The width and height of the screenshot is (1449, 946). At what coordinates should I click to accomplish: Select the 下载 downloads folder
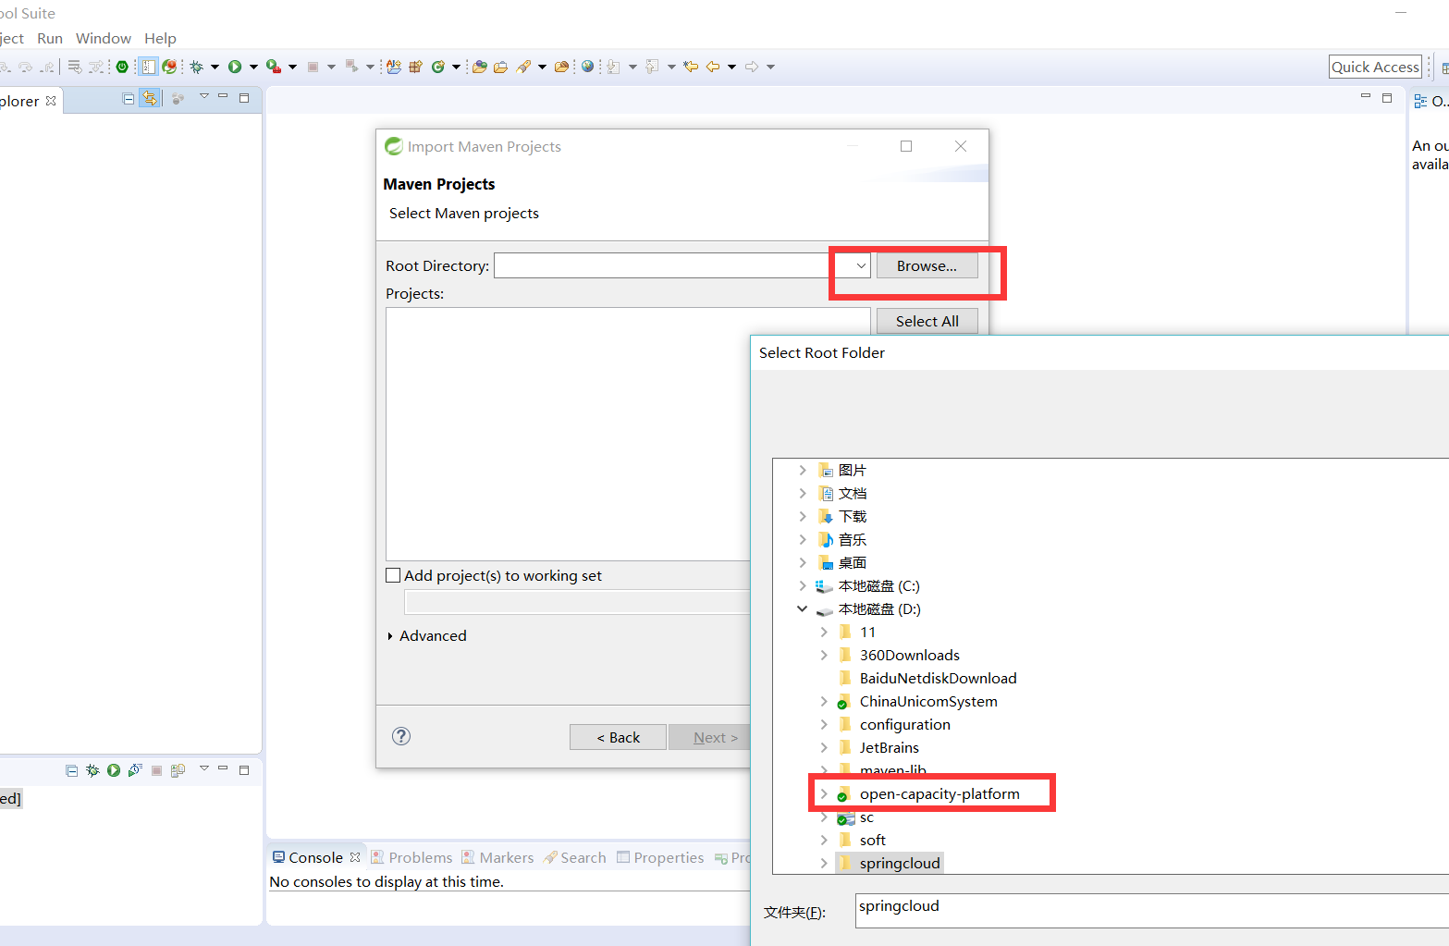point(852,516)
